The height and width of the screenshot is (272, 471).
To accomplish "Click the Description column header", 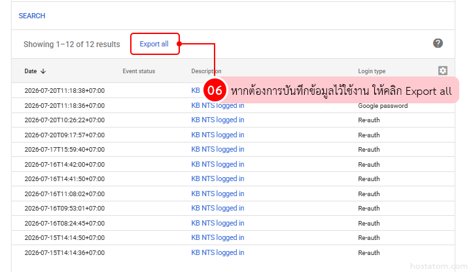I will pos(206,71).
